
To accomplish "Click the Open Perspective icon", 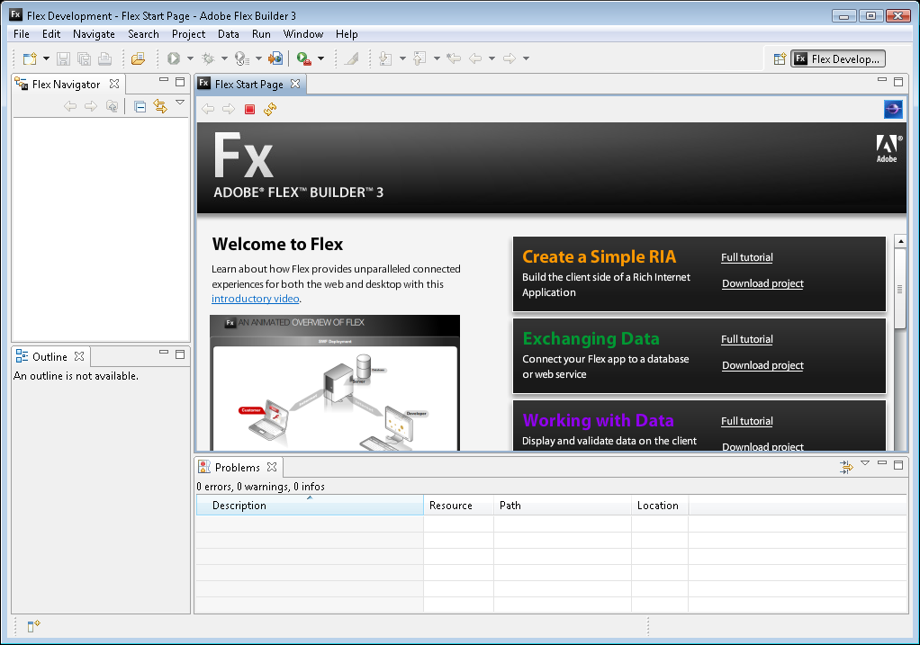I will coord(780,58).
